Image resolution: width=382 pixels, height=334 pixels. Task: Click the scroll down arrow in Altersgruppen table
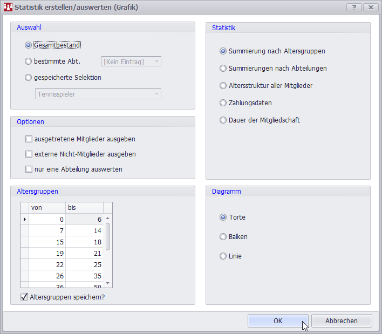coord(107,283)
